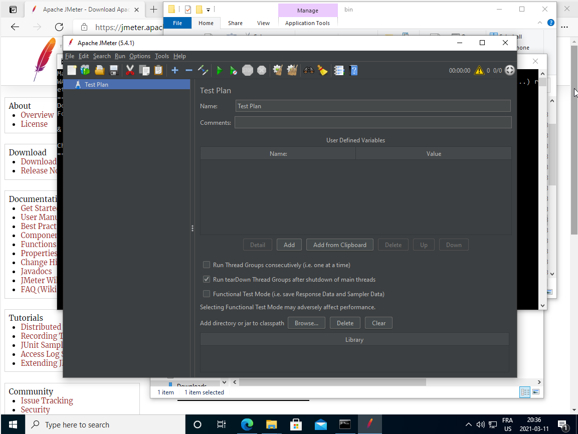The image size is (578, 434).
Task: Click Add button under User Defined Variables
Action: click(289, 245)
